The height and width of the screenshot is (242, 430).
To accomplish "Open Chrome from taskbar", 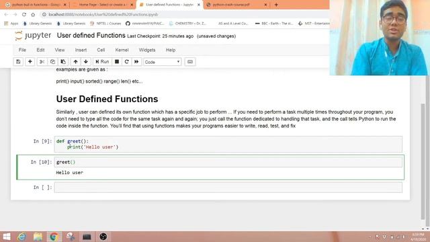I will pyautogui.click(x=54, y=237).
